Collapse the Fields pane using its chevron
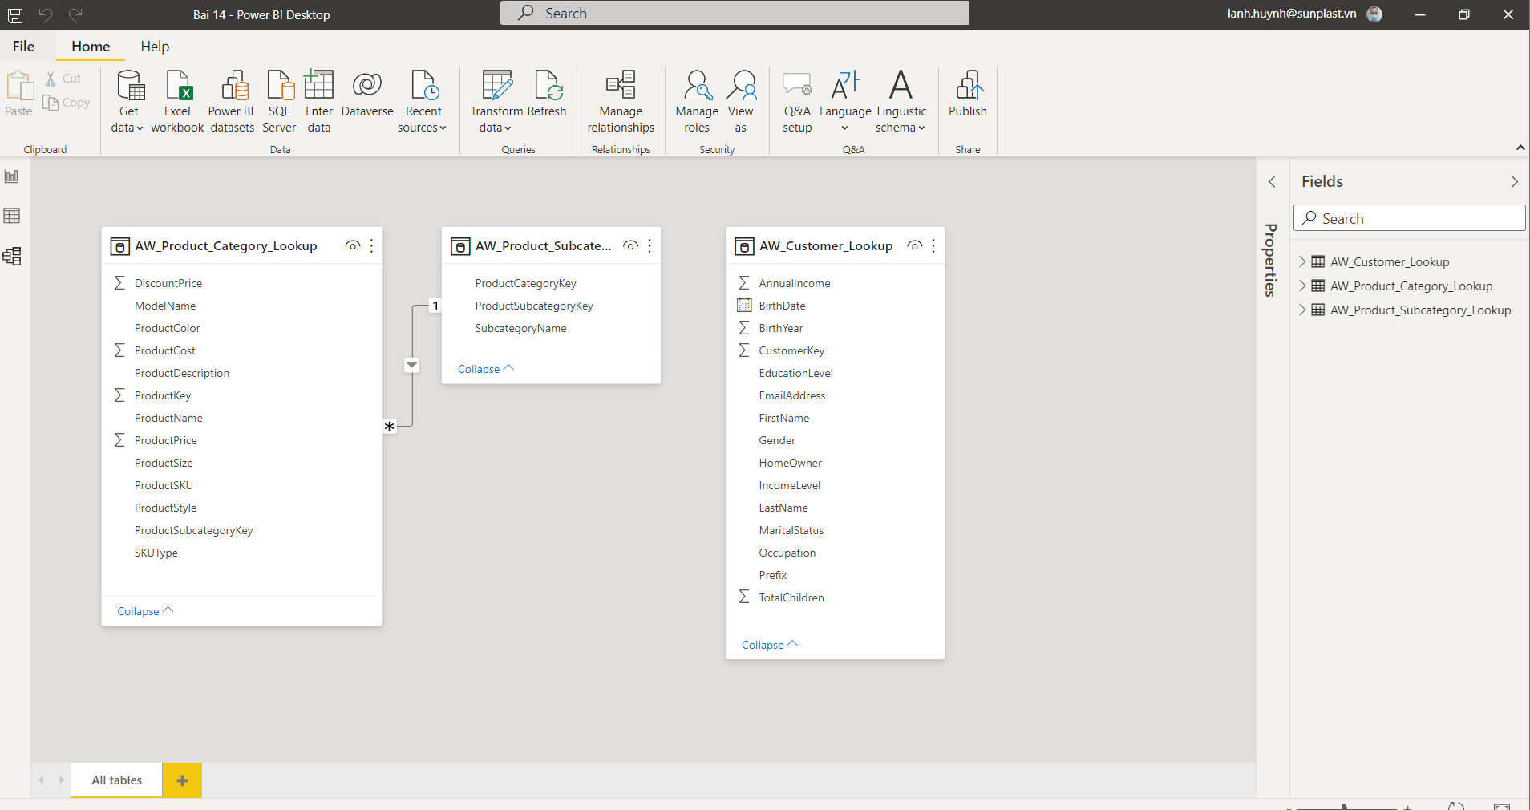The width and height of the screenshot is (1530, 810). 1514,182
